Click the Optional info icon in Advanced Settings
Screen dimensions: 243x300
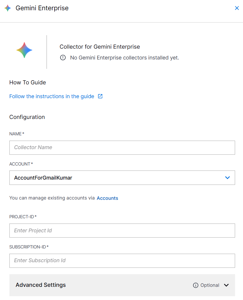click(195, 285)
